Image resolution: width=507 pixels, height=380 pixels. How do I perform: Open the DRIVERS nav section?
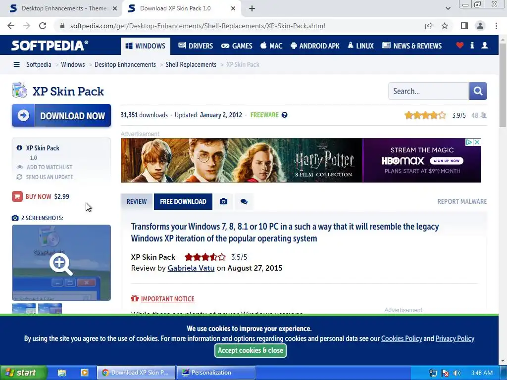pos(196,46)
